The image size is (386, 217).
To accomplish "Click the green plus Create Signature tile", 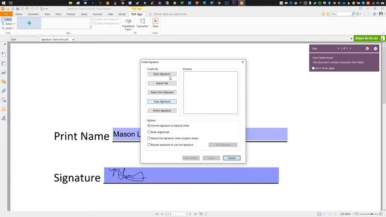I will pos(29,23).
